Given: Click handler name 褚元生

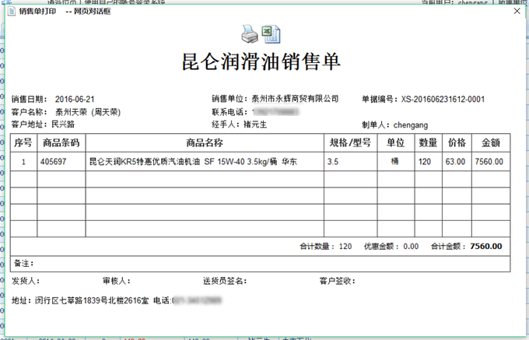Looking at the screenshot, I should (255, 124).
